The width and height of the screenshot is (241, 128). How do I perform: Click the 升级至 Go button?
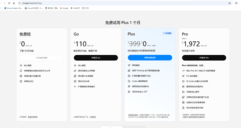(x=96, y=58)
